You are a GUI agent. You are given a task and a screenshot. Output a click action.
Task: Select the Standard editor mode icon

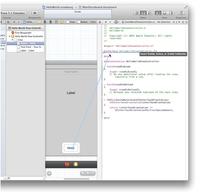click(x=137, y=13)
